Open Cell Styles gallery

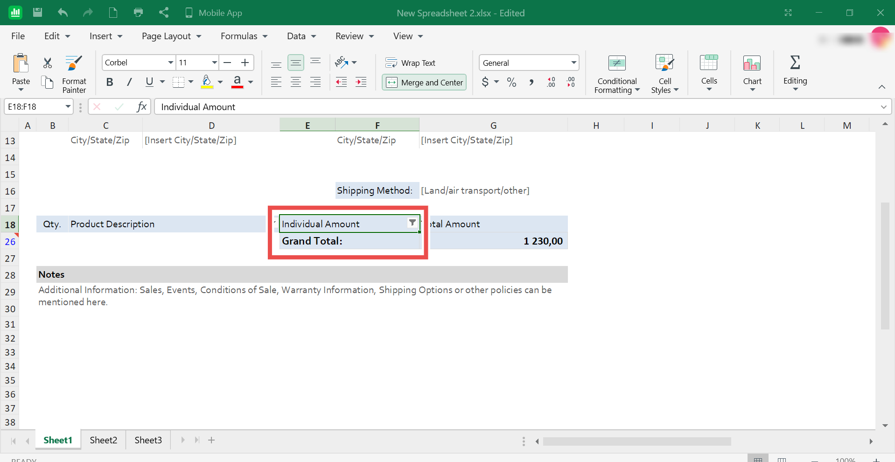pyautogui.click(x=665, y=74)
